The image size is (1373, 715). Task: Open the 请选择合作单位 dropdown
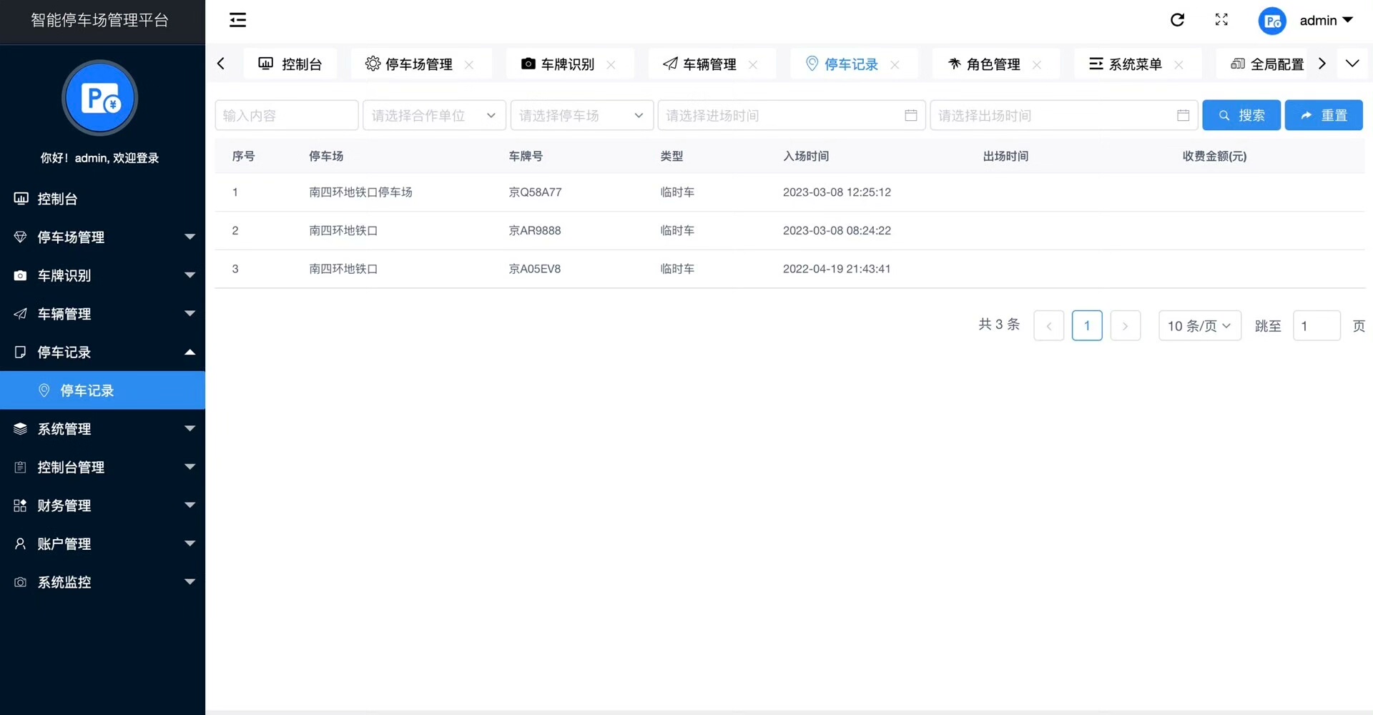click(x=434, y=115)
